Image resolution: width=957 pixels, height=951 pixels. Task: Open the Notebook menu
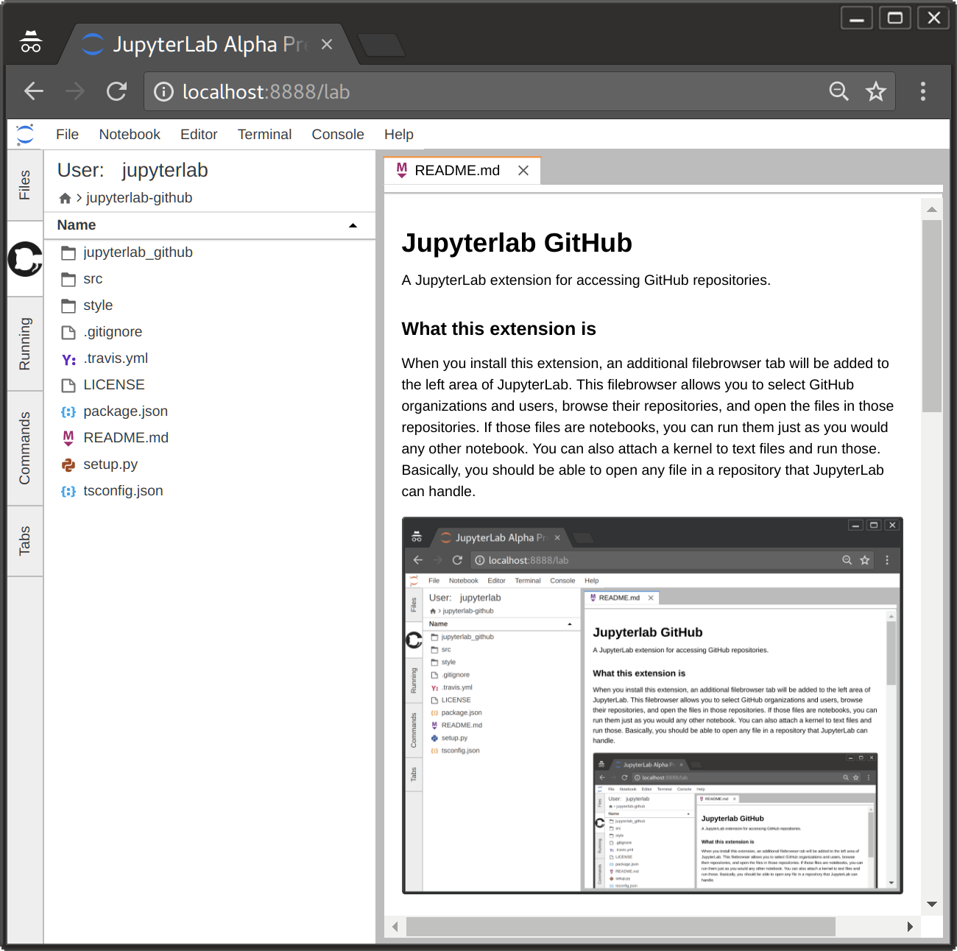(x=130, y=134)
